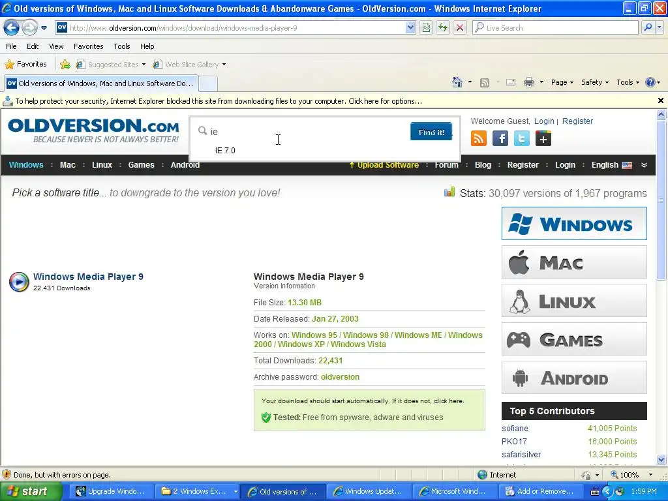Image resolution: width=668 pixels, height=501 pixels.
Task: Click the large Windows category button
Action: (x=574, y=224)
